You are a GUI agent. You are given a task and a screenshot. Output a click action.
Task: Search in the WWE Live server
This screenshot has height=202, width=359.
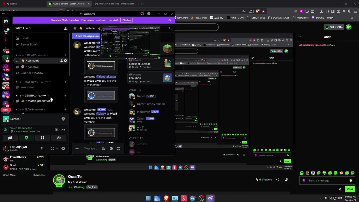click(x=170, y=28)
